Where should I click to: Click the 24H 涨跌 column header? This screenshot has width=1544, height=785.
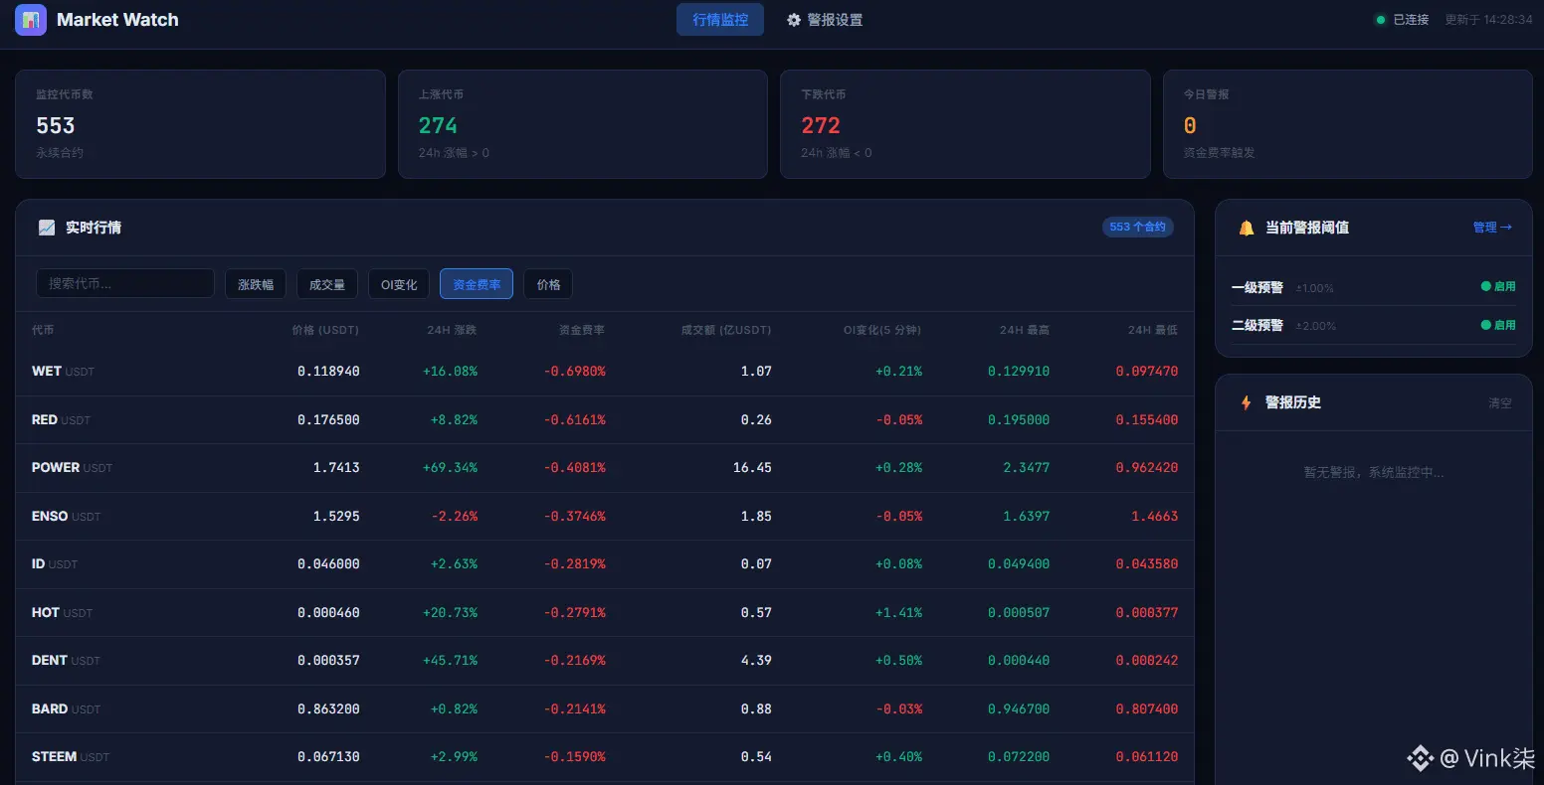pos(452,330)
